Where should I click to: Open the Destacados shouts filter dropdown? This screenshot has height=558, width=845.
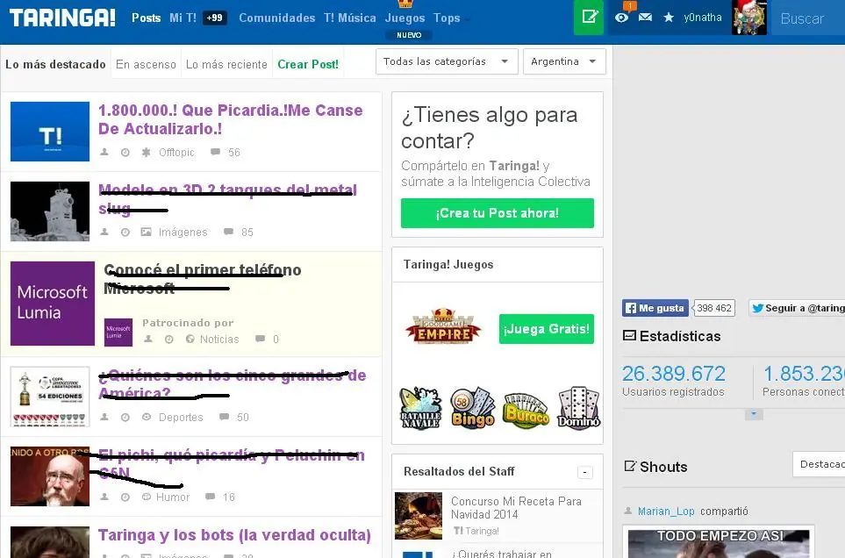(x=819, y=464)
